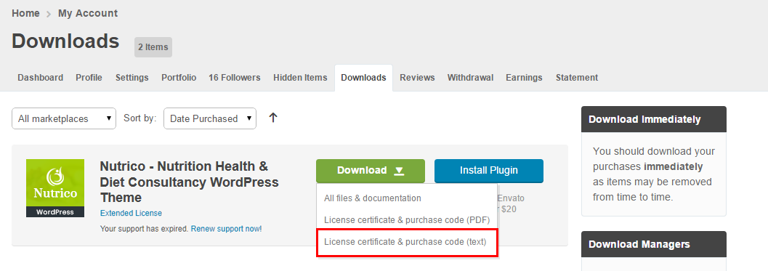
Task: Open the Withdrawal tab
Action: (x=470, y=78)
